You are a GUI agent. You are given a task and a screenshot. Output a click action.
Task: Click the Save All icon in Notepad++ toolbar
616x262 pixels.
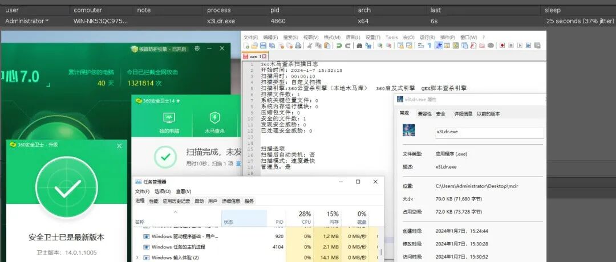coord(272,46)
